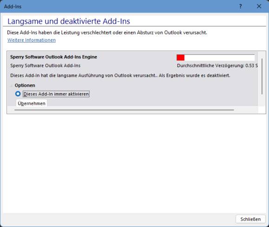This screenshot has width=269, height=227.
Task: Close the Add-Ins dialog with X
Action: click(259, 6)
